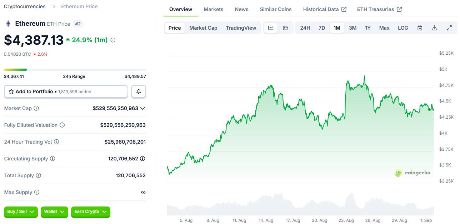
Task: Click external link icon beside Historical Data
Action: 344,9
